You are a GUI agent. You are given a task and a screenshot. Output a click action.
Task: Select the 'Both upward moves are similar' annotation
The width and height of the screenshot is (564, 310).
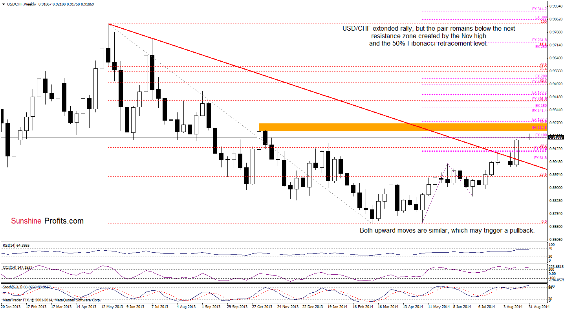pyautogui.click(x=447, y=230)
